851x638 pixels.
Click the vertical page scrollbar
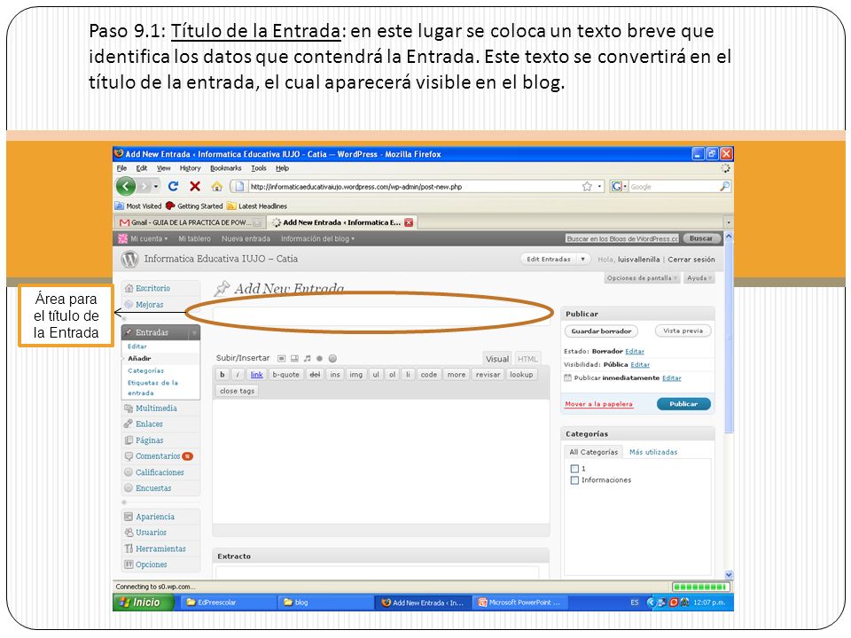pyautogui.click(x=729, y=337)
